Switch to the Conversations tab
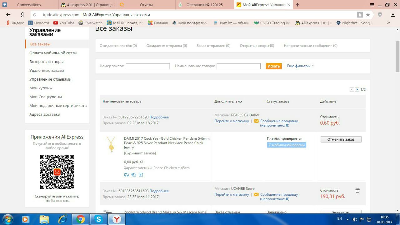This screenshot has width=400, height=225. pos(29,5)
